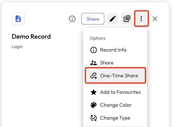Edit the record with the pencil icon
172x127 pixels.
(113, 19)
